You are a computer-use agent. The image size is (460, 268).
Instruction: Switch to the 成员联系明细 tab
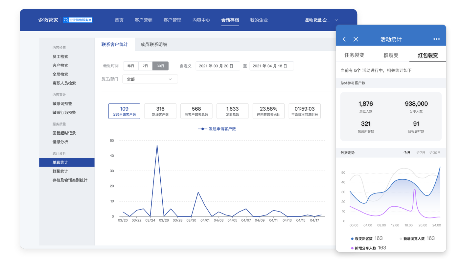point(154,44)
